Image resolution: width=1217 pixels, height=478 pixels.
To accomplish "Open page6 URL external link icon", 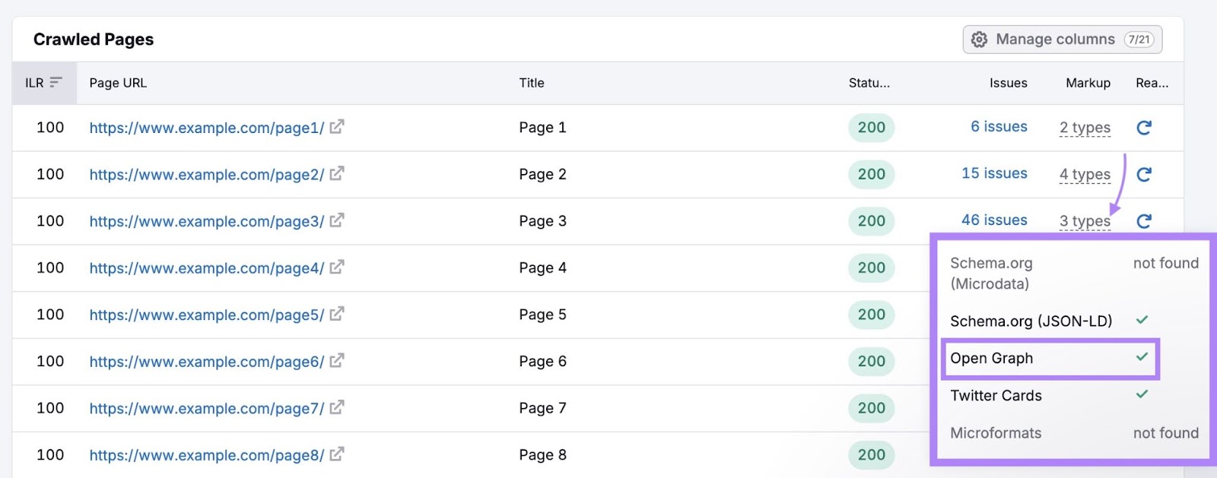I will pos(337,361).
